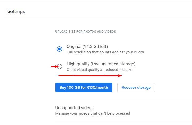
Task: Click the word 'storage' on the Recover button
Action: coord(144,87)
